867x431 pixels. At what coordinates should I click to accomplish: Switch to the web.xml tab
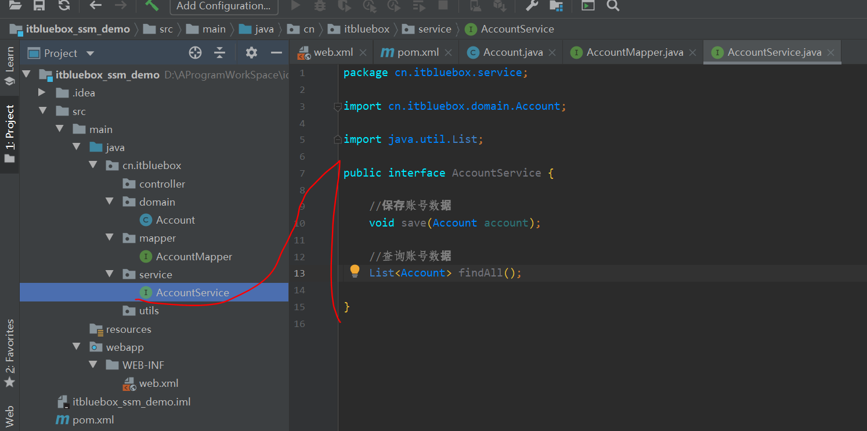coord(332,52)
